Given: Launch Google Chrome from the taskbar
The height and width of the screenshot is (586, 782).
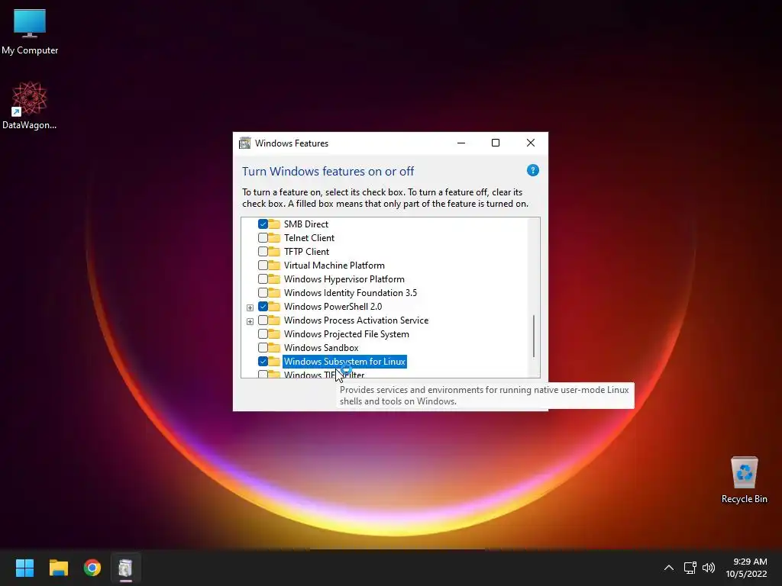Looking at the screenshot, I should tap(92, 568).
